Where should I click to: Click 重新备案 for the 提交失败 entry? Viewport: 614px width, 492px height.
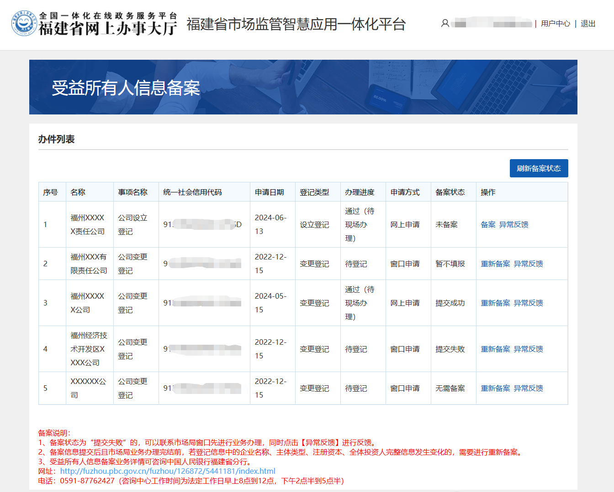[x=495, y=349]
